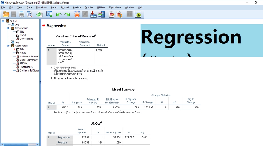Viewport: 263px width, 146px height.
Task: Collapse the Regression tree node
Action: tap(8, 46)
